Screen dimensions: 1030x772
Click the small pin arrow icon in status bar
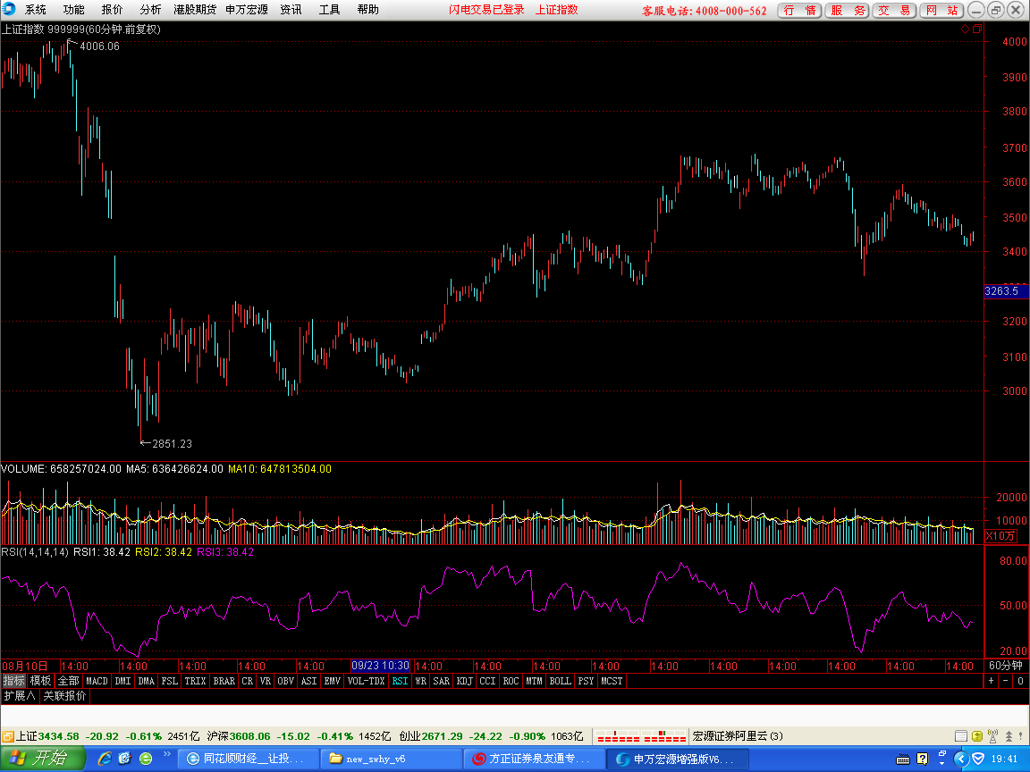(1021, 736)
